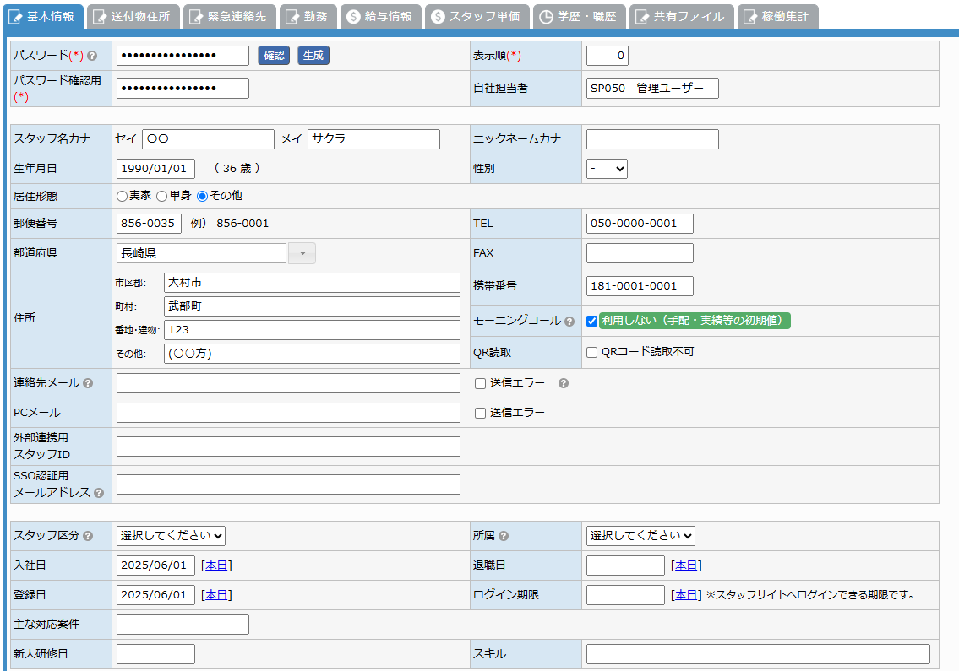Click help icon beside 所属 label
Image resolution: width=959 pixels, height=671 pixels.
(x=504, y=536)
